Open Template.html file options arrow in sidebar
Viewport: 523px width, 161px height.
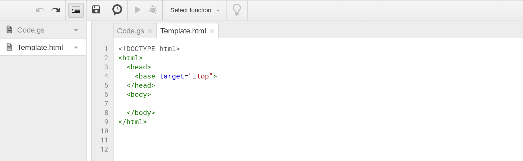76,47
